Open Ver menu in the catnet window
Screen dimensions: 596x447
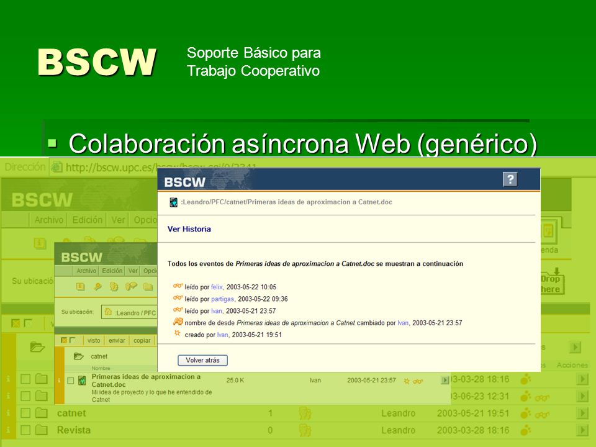(133, 271)
